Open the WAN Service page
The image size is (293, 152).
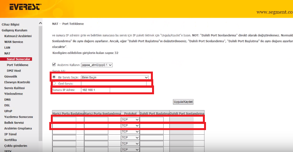[x=13, y=42]
